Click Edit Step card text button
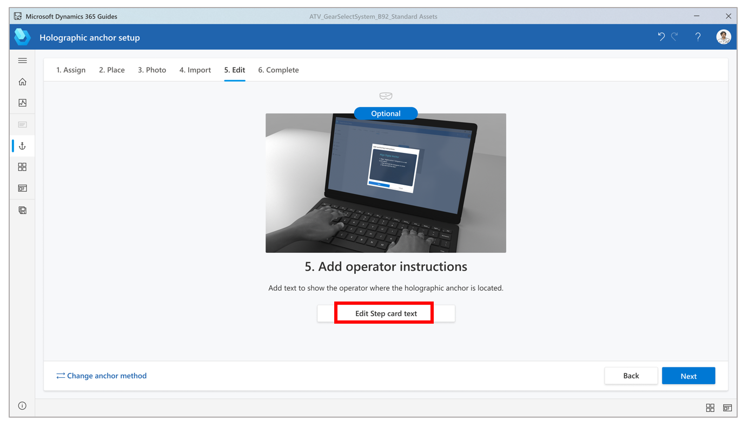Screen dimensions: 742x422 [386, 313]
